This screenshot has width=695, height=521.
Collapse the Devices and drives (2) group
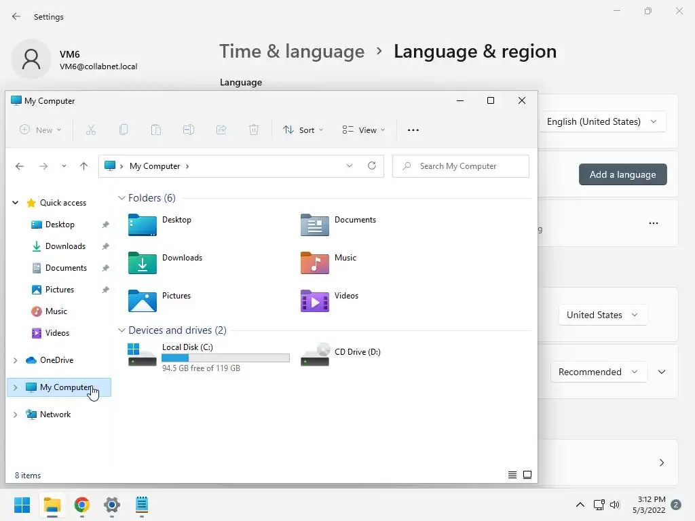(x=121, y=330)
